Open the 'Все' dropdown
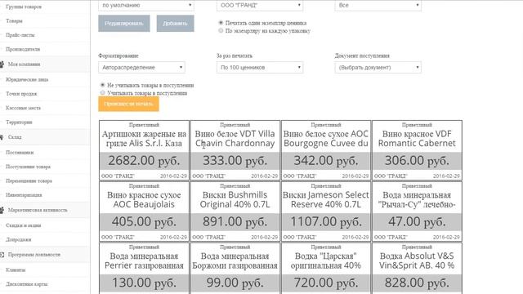 (x=378, y=6)
